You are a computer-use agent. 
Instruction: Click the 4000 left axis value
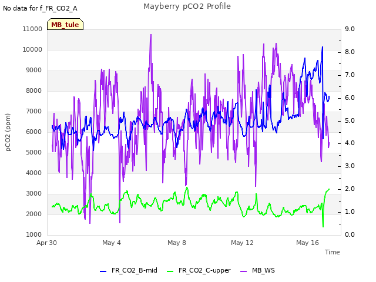(34, 173)
